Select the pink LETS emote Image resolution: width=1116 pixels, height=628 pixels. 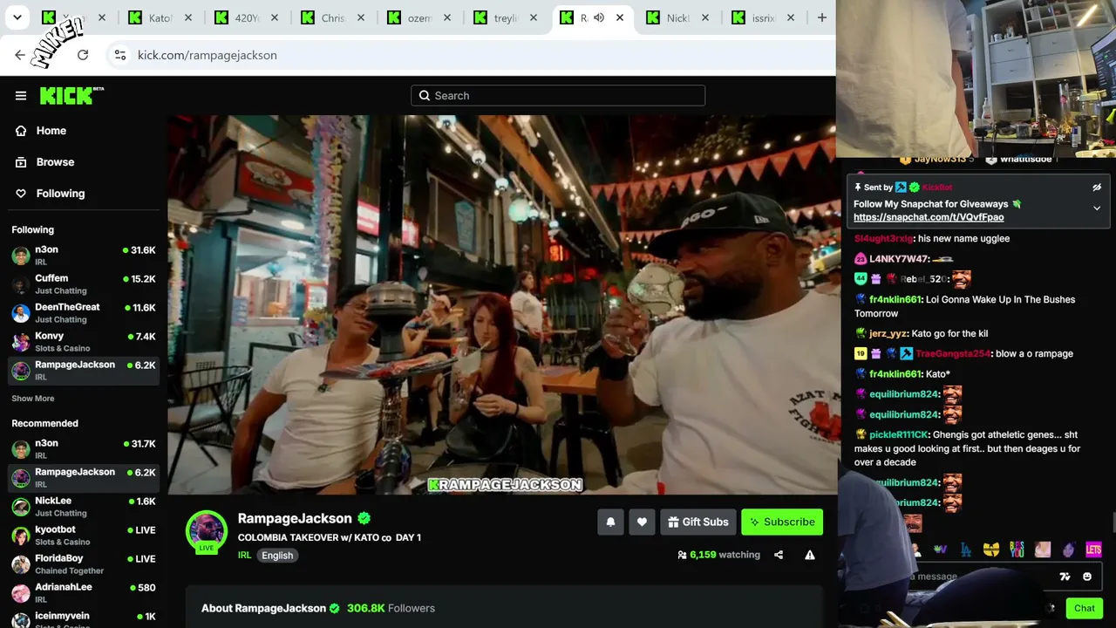(1094, 549)
